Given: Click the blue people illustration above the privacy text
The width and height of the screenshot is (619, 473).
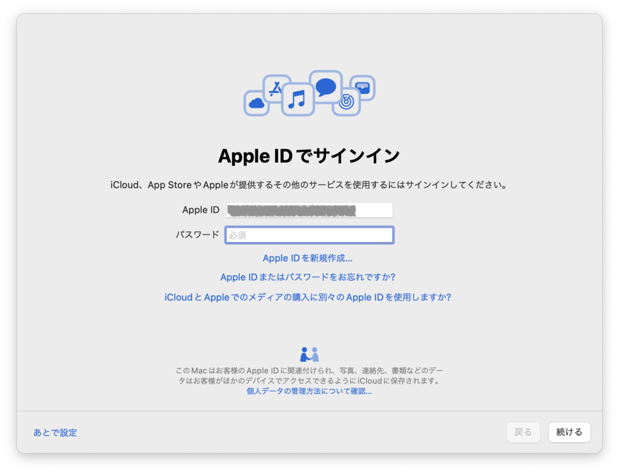Looking at the screenshot, I should [x=309, y=354].
